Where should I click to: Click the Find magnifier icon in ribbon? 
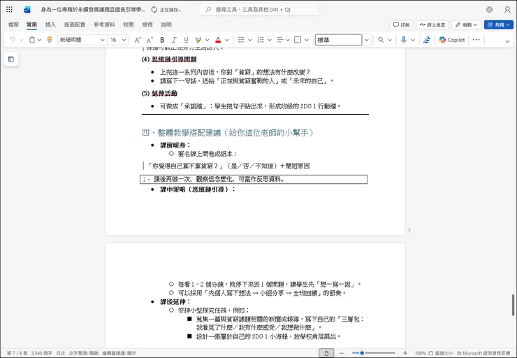(381, 40)
